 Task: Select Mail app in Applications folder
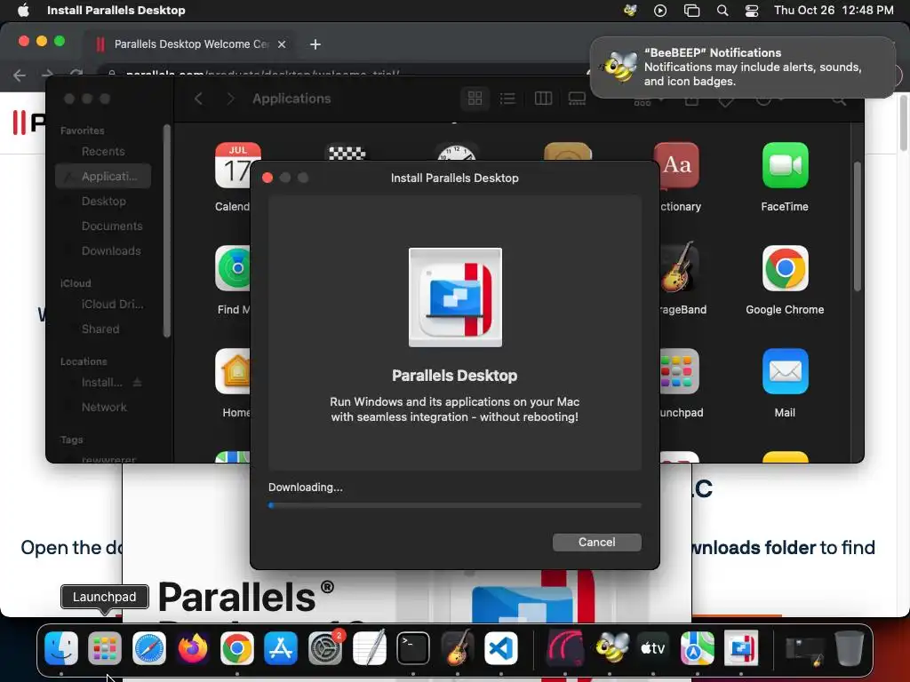(785, 384)
